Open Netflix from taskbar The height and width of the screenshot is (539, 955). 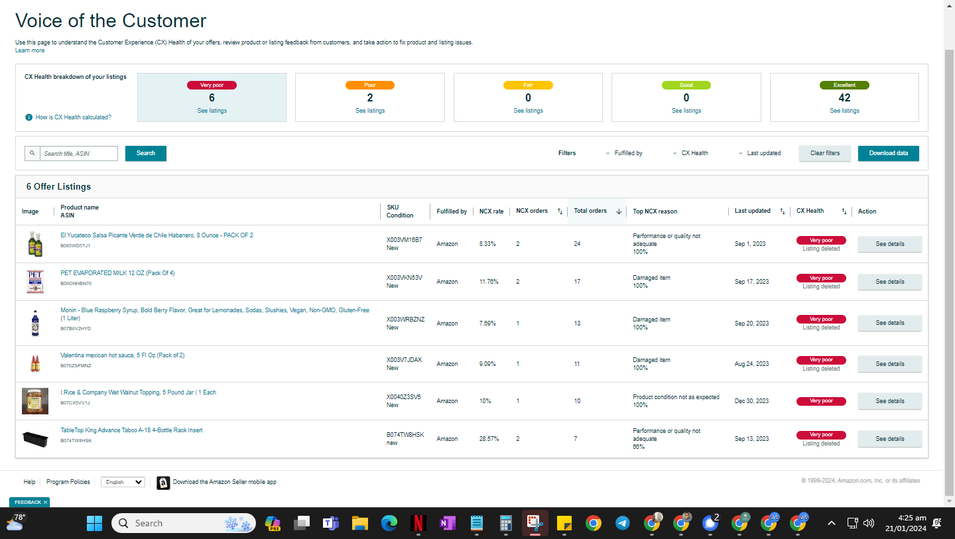418,523
